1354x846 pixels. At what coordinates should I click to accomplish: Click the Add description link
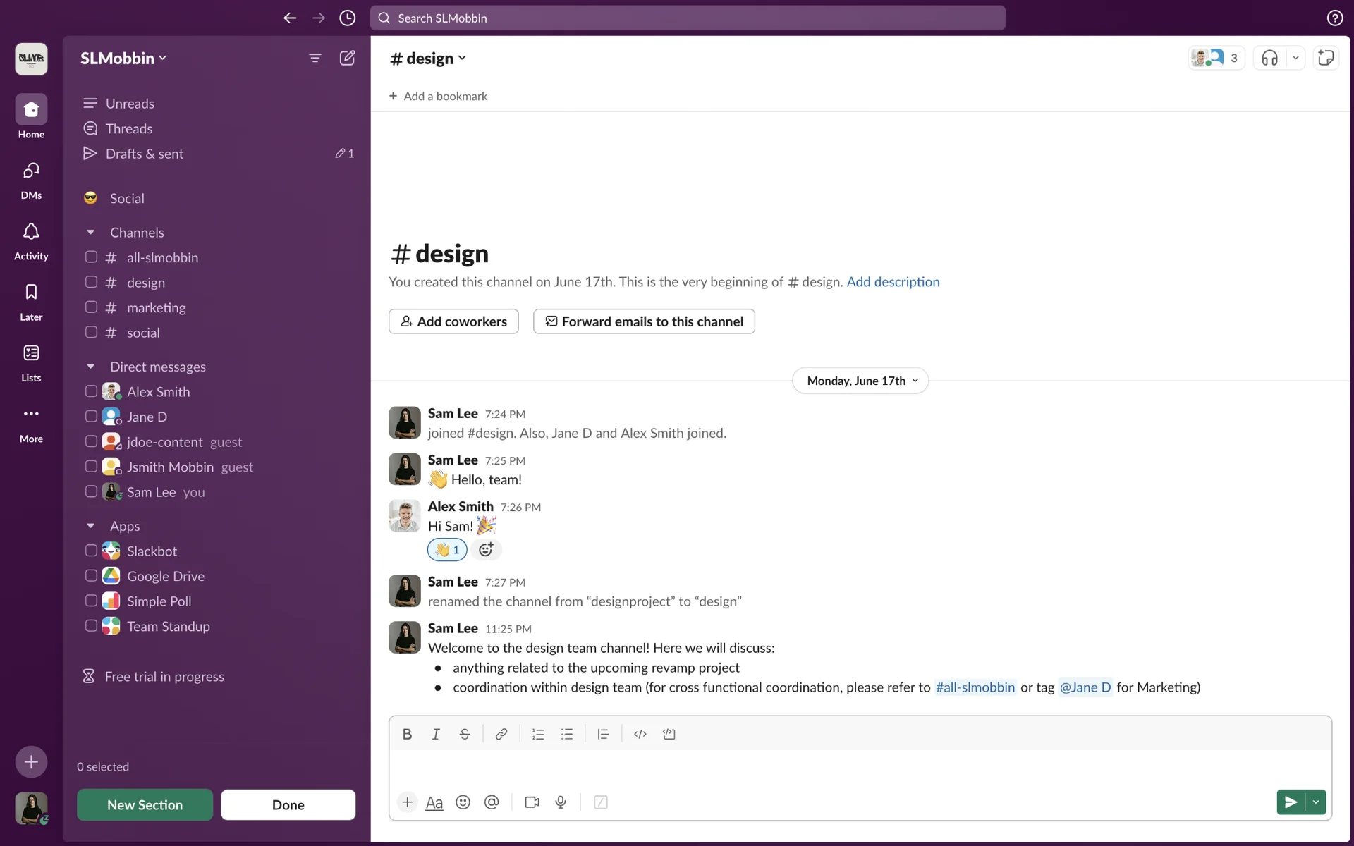pyautogui.click(x=893, y=282)
